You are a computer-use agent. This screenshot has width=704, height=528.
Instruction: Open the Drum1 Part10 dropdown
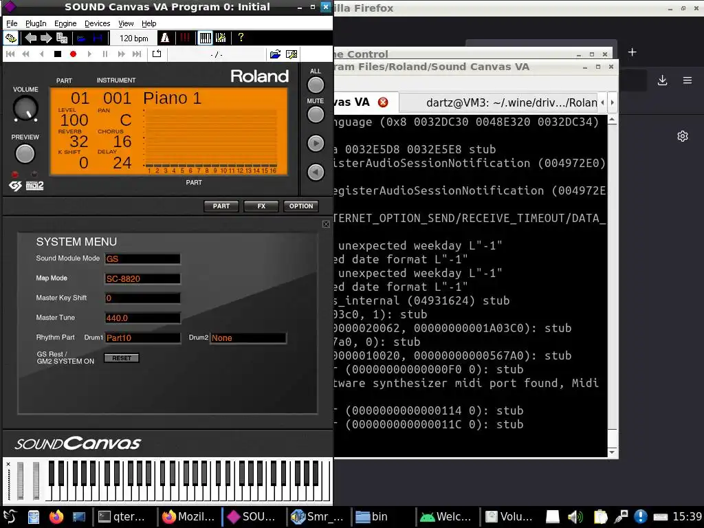point(142,338)
